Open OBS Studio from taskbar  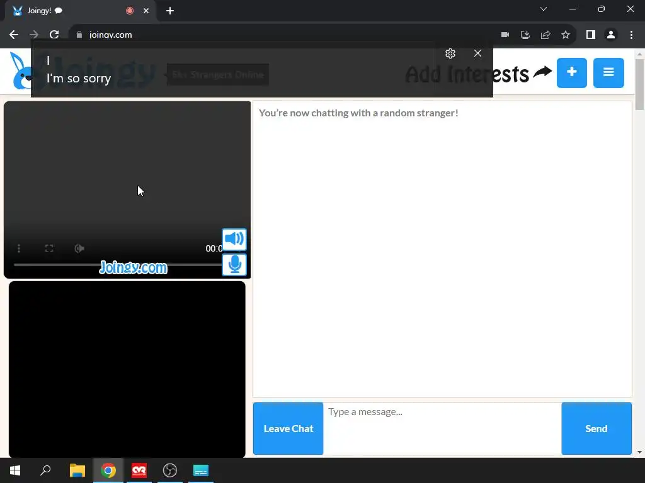click(170, 470)
